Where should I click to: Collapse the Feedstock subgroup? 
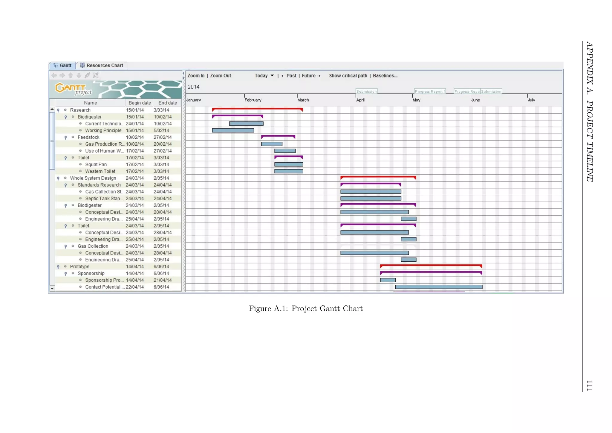click(66, 138)
